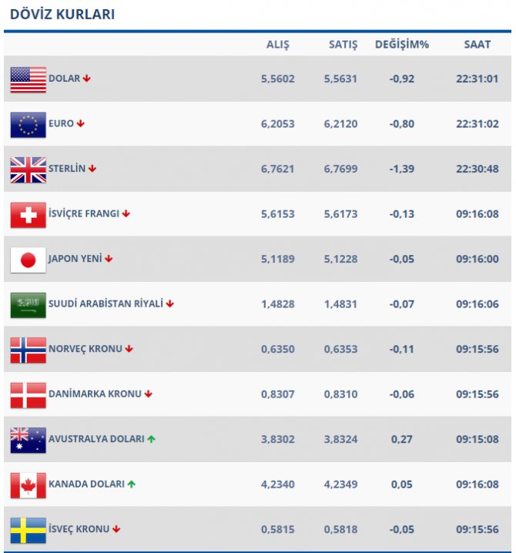Click the Canadian flag icon
Viewport: 516px width, 553px height.
tap(28, 484)
